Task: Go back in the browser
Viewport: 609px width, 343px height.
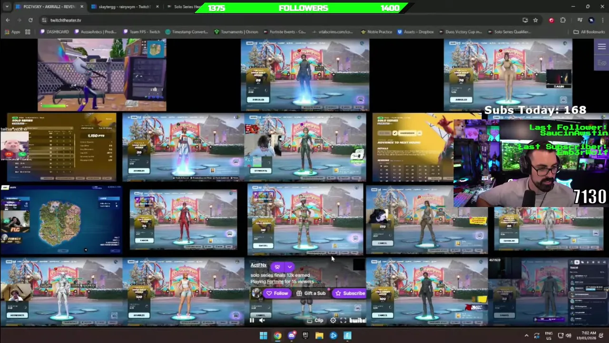Action: pyautogui.click(x=8, y=20)
